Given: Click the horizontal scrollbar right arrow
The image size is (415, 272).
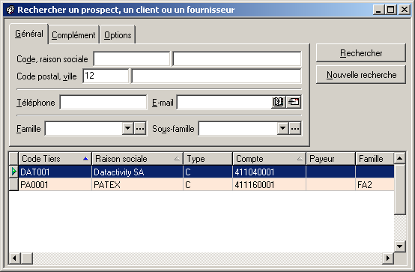Looking at the screenshot, I should tap(388, 258).
